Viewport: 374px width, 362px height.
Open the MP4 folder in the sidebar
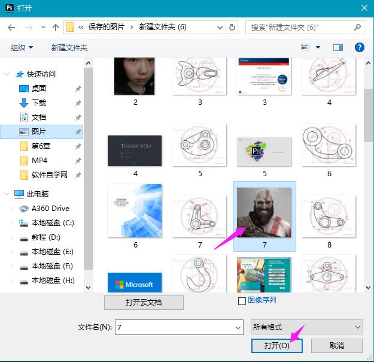click(39, 161)
